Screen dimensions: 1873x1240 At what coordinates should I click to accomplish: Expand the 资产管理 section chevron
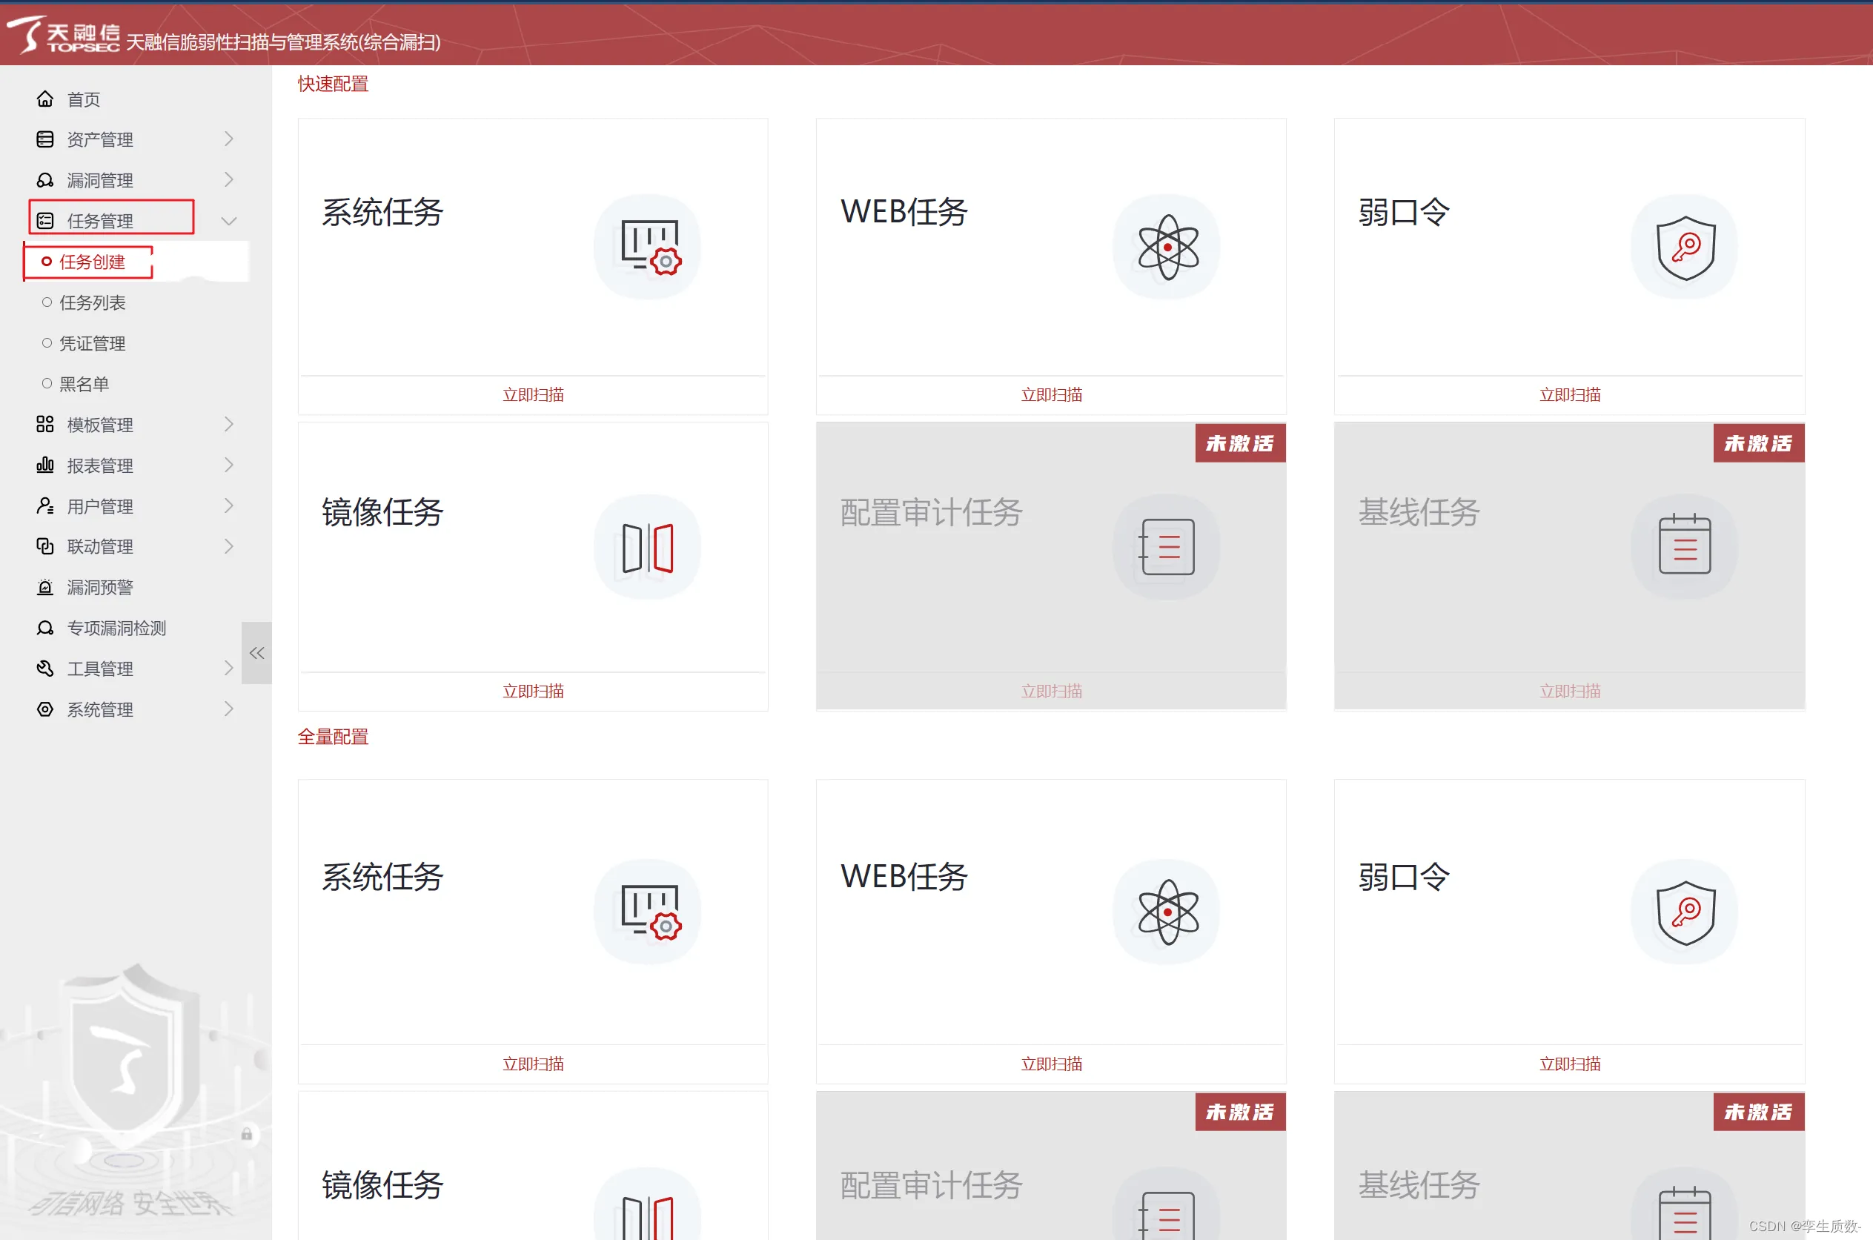pos(229,139)
